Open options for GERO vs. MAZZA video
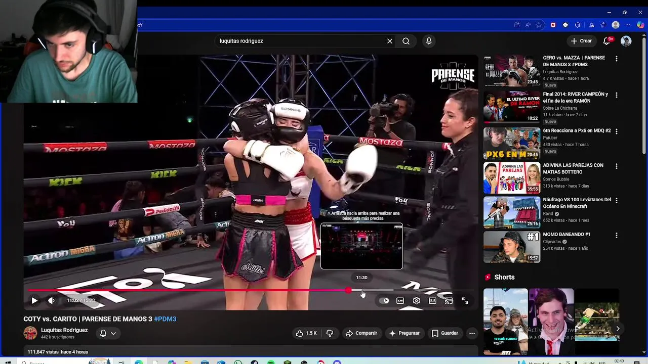648x364 pixels. click(x=616, y=59)
